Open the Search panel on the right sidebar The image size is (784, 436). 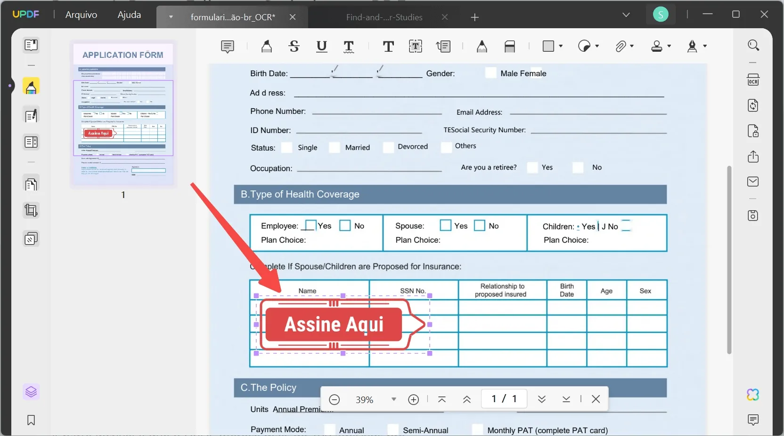753,45
